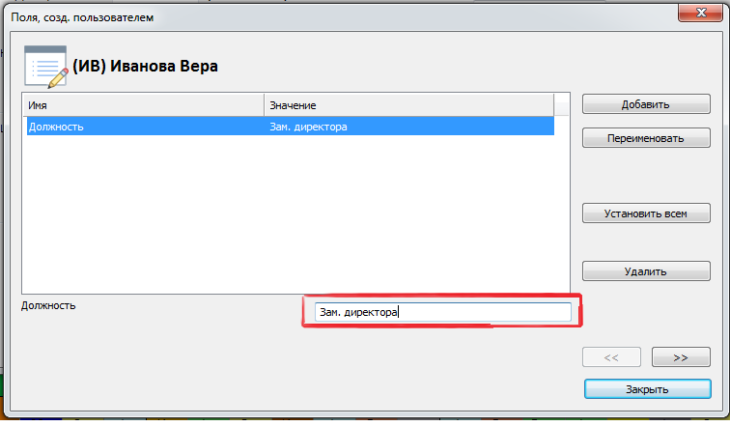
Task: Click the Значение column header
Action: (406, 104)
